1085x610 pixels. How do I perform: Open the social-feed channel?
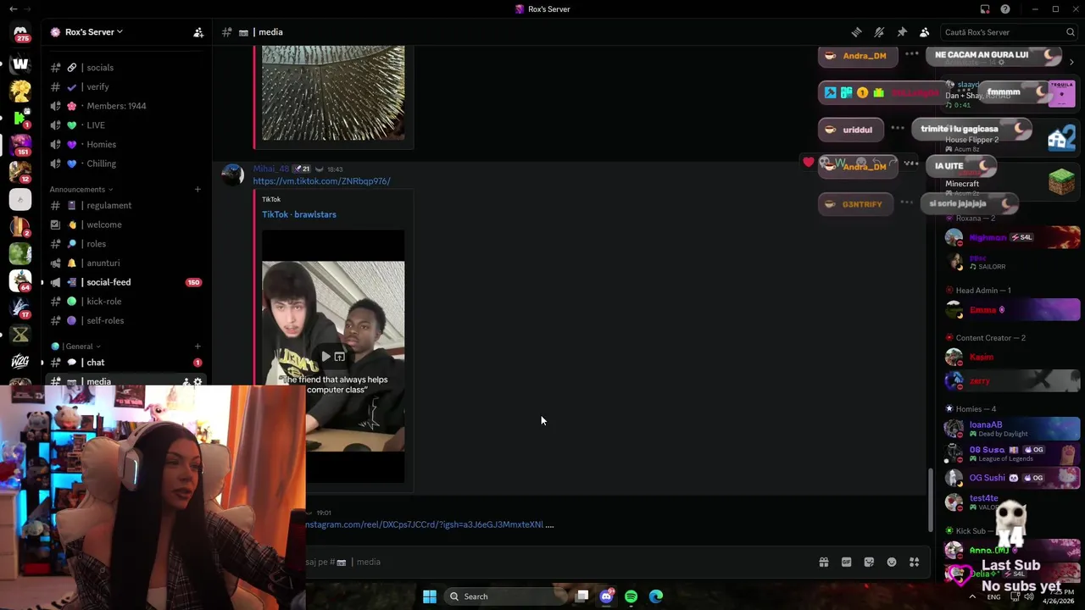tap(125, 282)
